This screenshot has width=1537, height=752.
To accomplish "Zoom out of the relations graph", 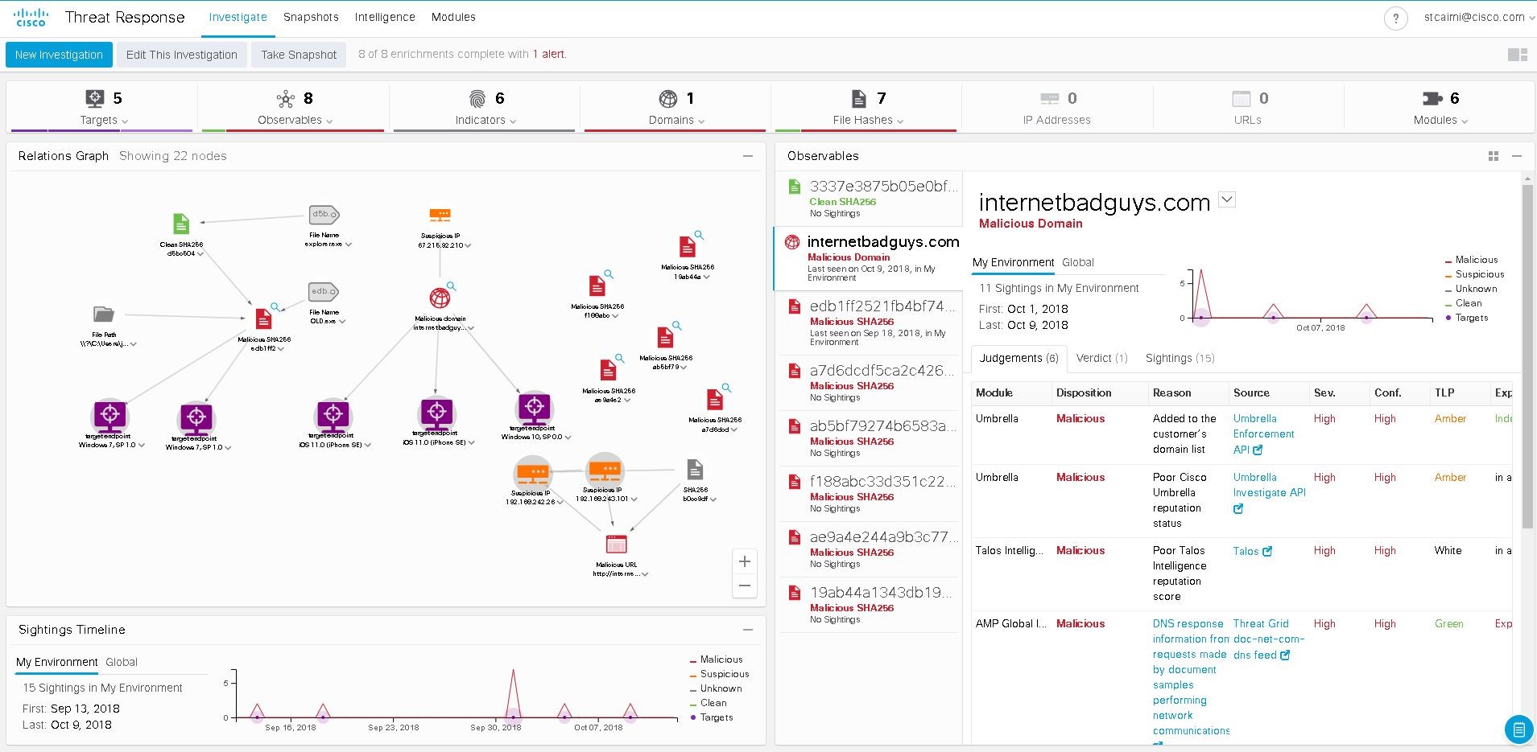I will [x=745, y=586].
